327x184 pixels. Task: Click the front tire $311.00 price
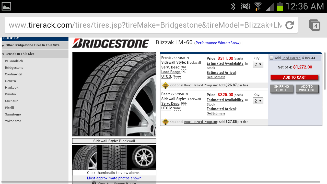pos(225,59)
